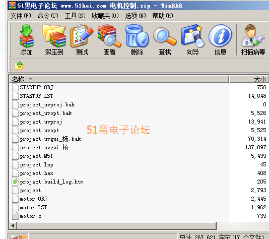
Task: Click the horizontal scrollbar left arrow
Action: point(13,225)
